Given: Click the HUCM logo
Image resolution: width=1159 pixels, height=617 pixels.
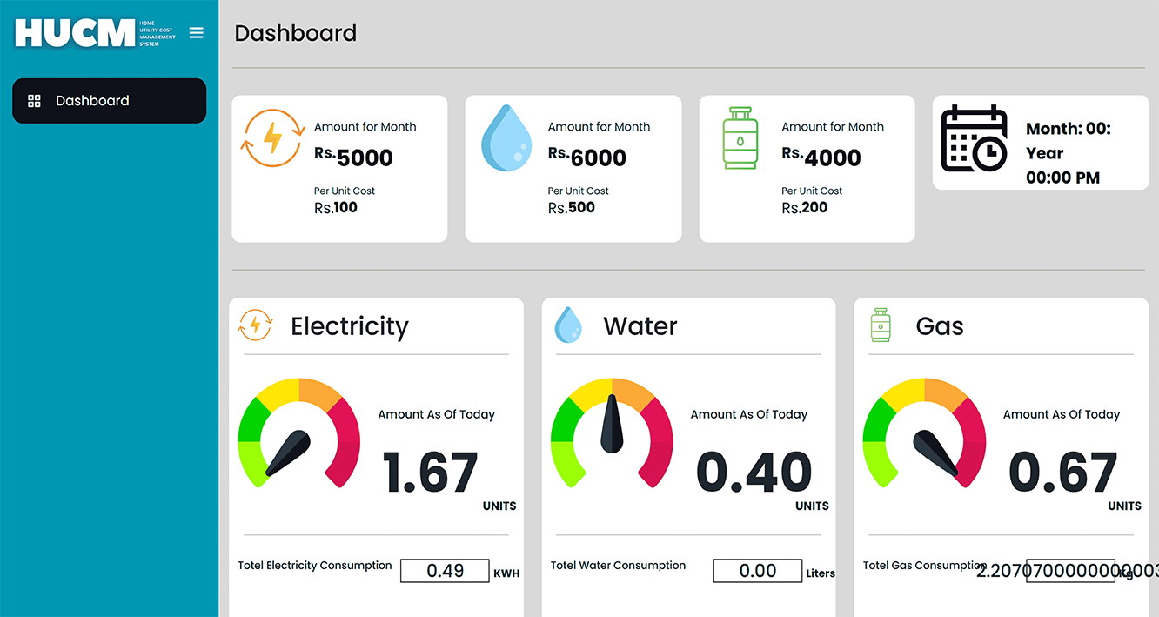Looking at the screenshot, I should coord(75,33).
